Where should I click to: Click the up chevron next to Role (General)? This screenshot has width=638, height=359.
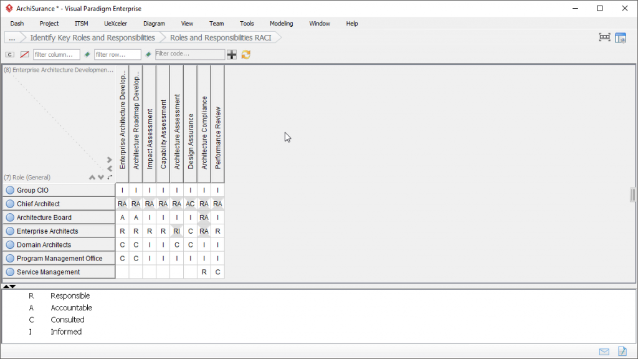(x=92, y=178)
